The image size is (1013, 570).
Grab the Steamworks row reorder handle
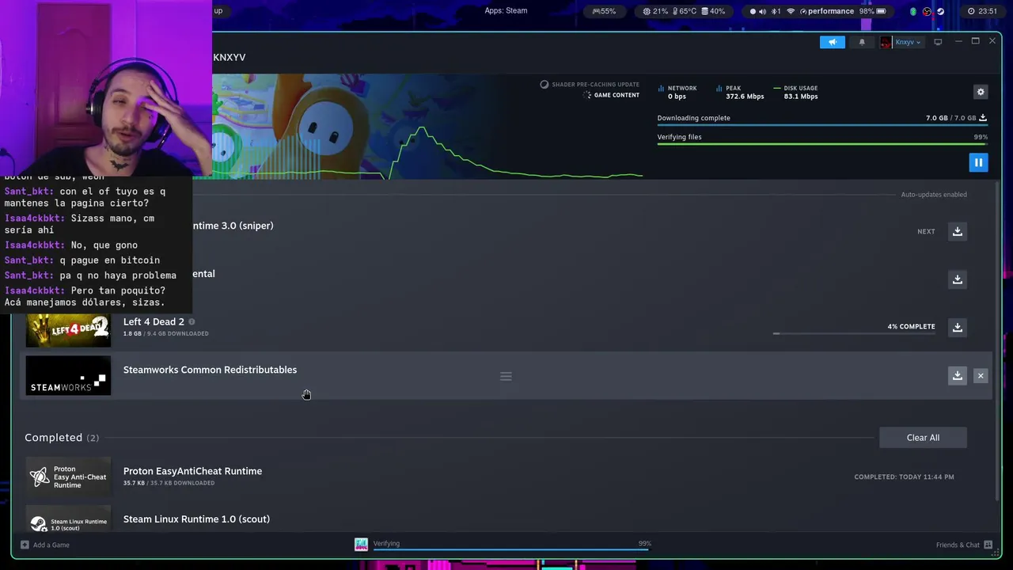506,376
